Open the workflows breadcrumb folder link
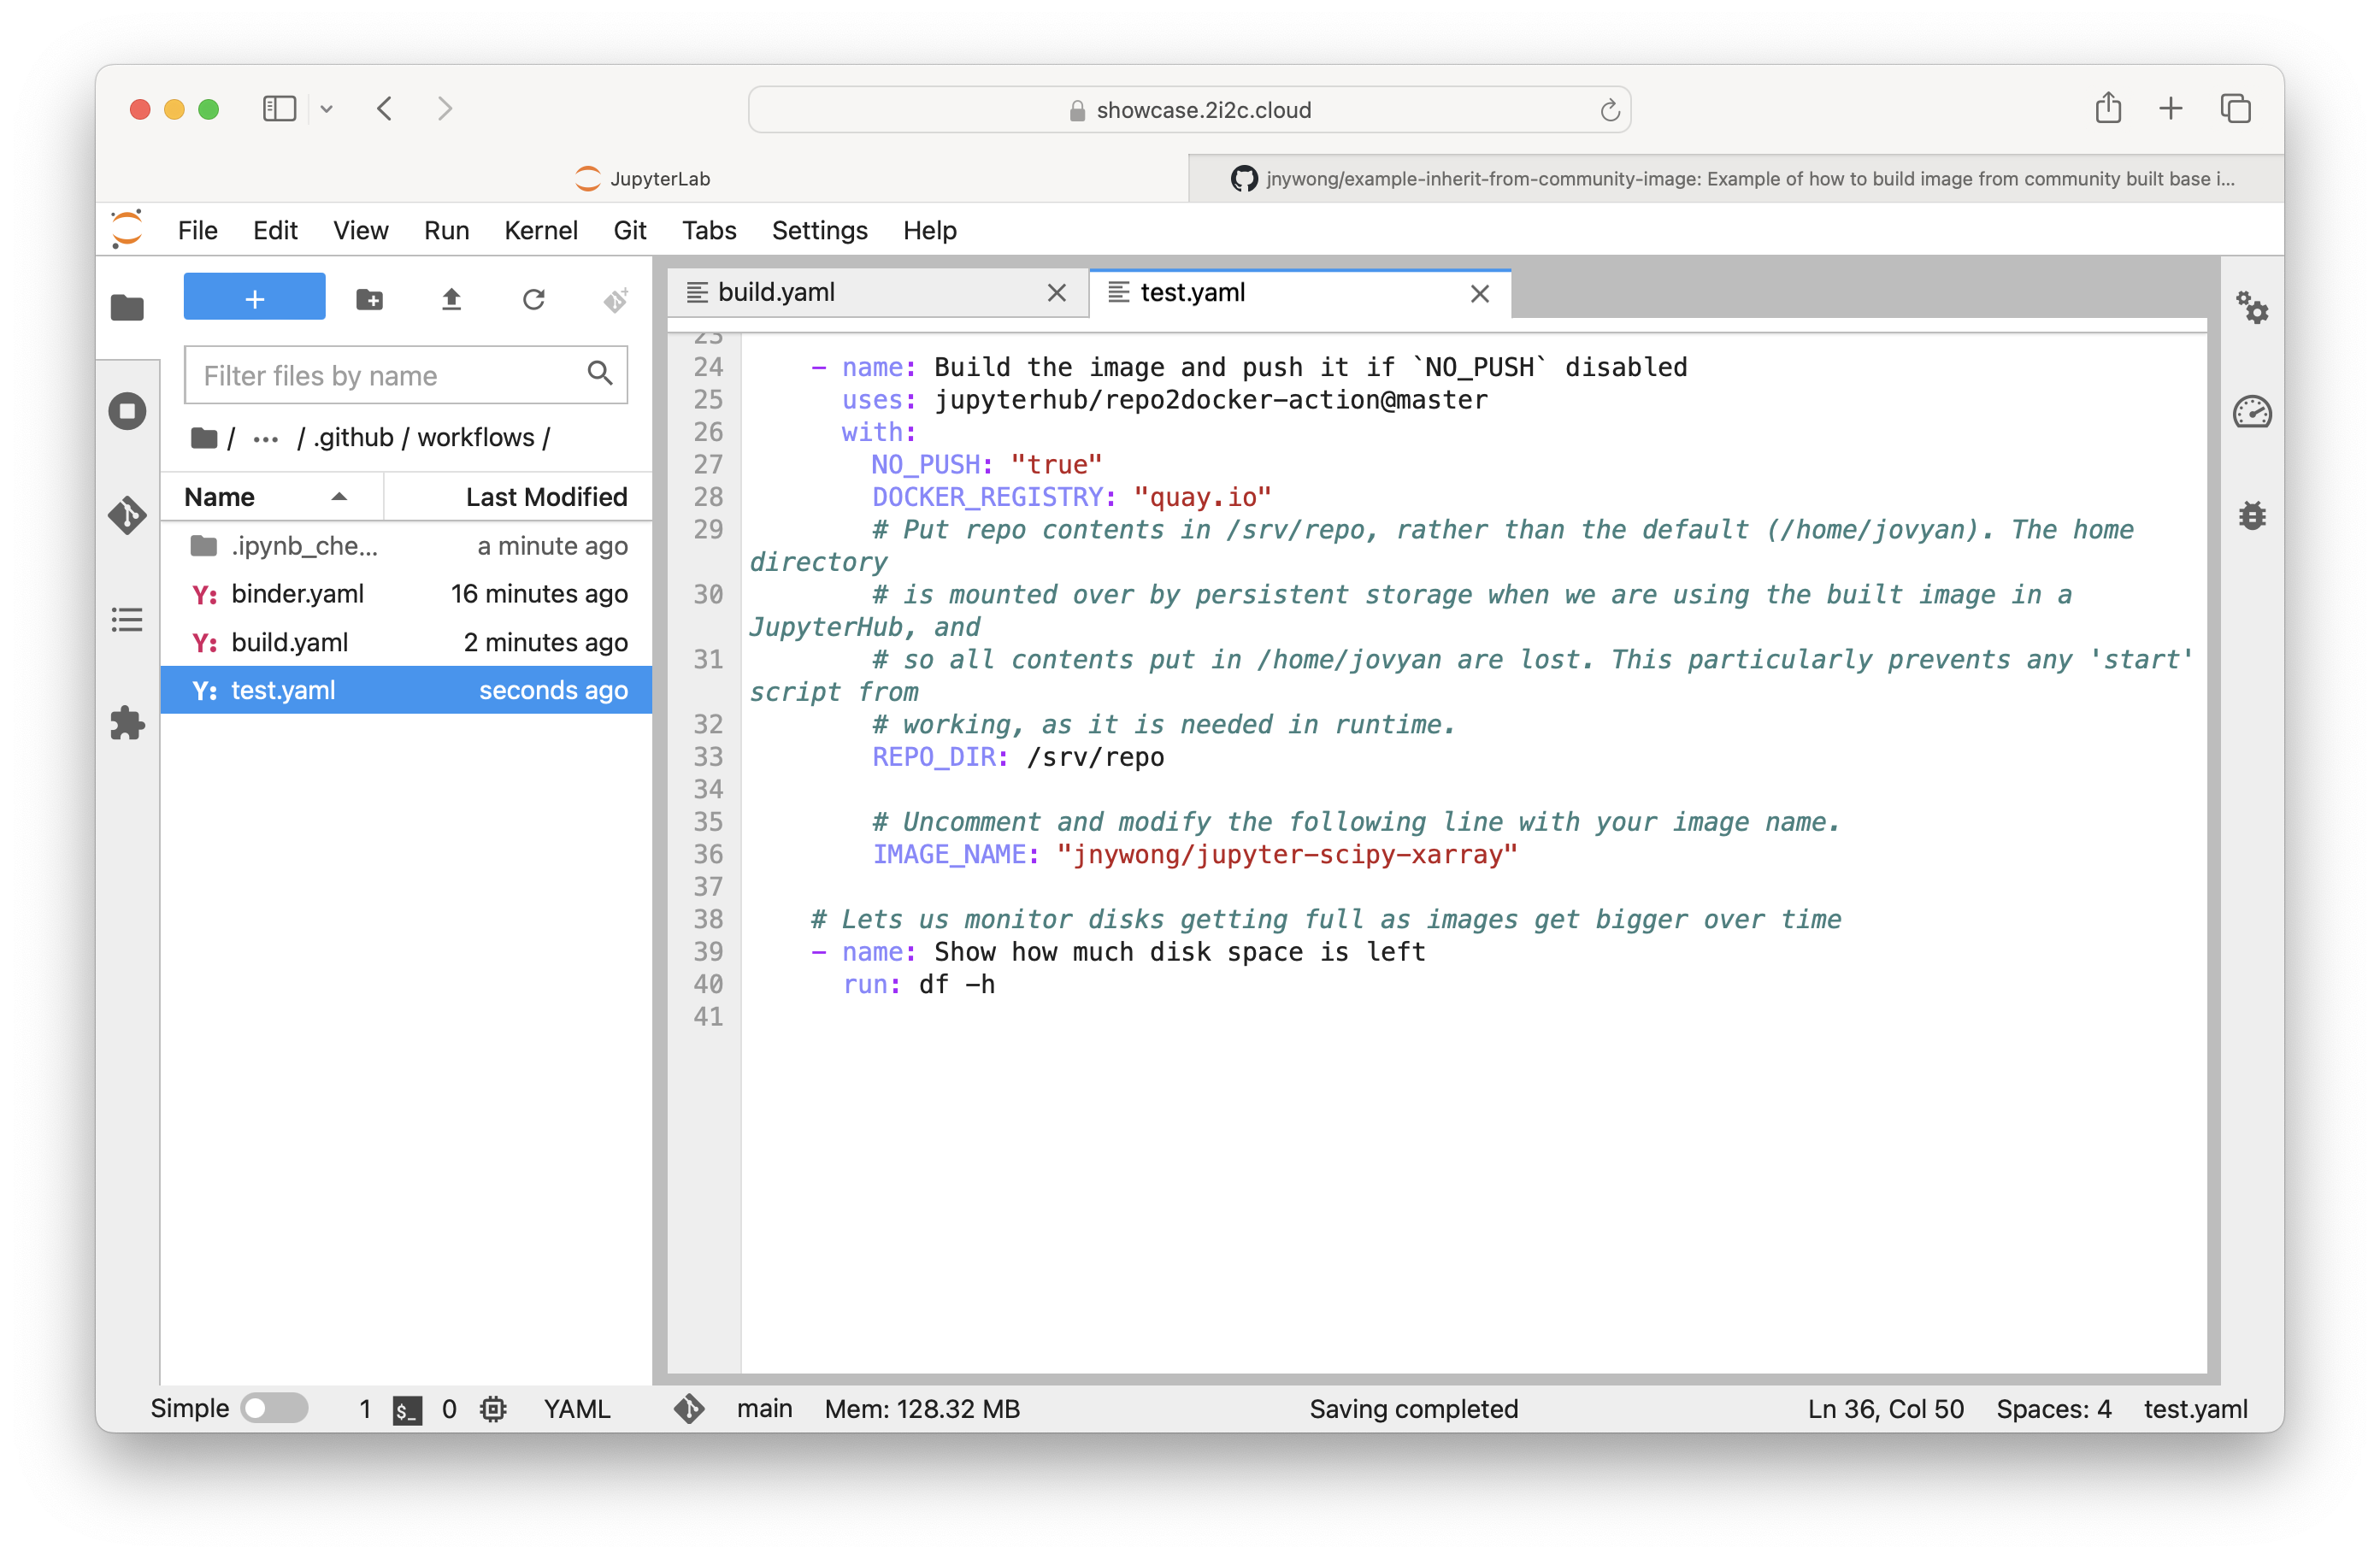 tap(475, 438)
